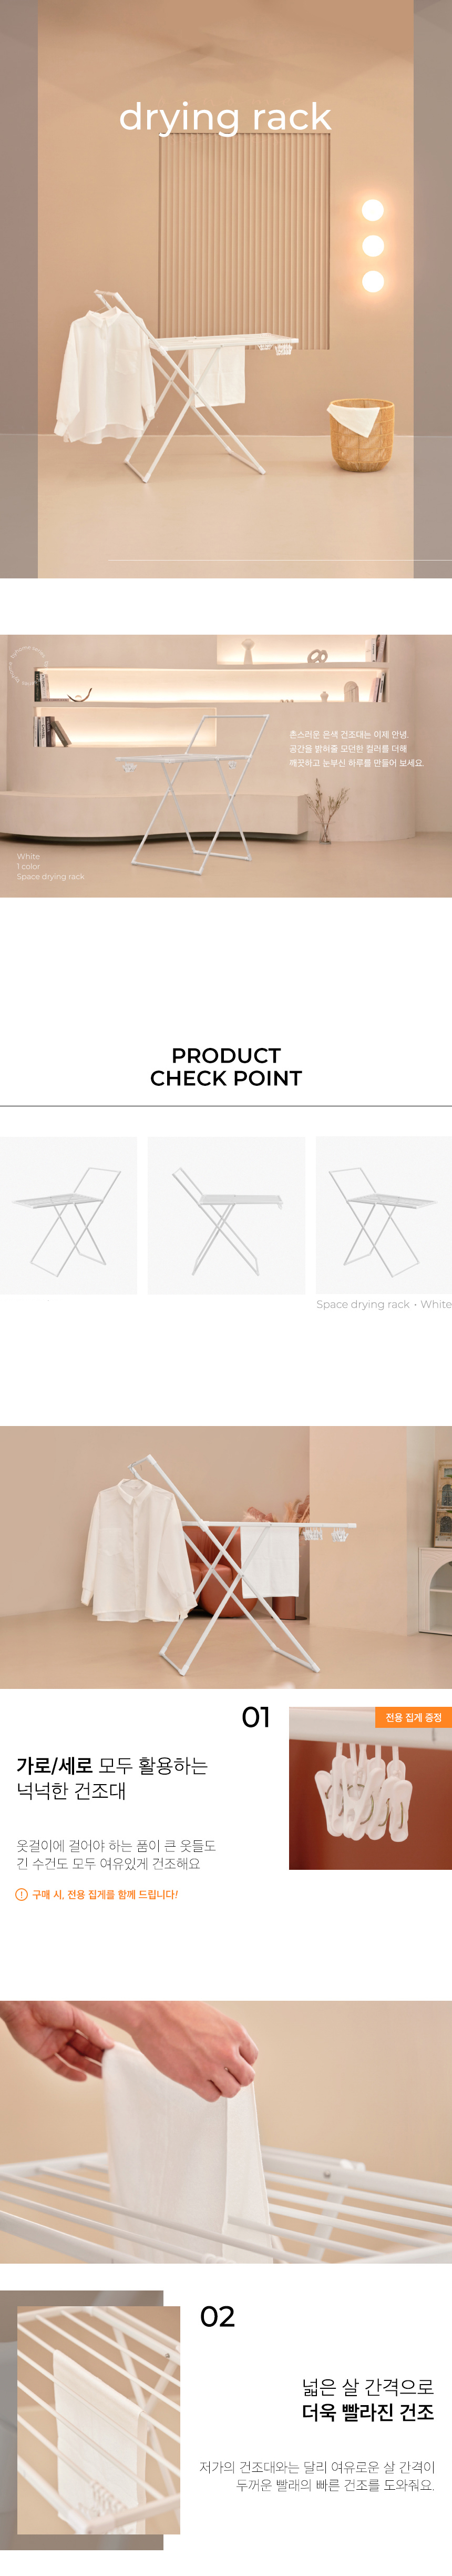Click the "PRODUCT CHECK POINT" heading

pos(226,1066)
